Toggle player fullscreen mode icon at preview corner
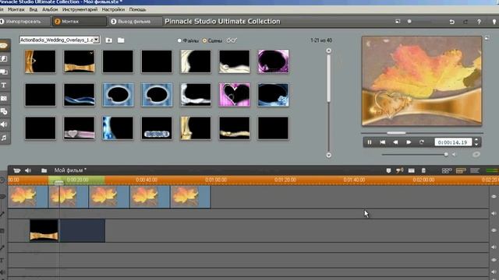Image resolution: width=499 pixels, height=280 pixels. [487, 38]
